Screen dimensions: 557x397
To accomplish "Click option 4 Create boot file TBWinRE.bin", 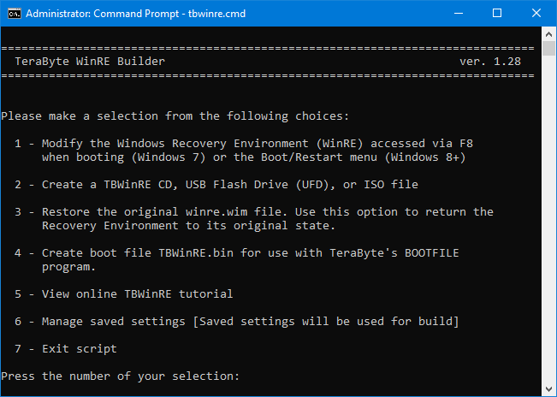I will point(237,260).
